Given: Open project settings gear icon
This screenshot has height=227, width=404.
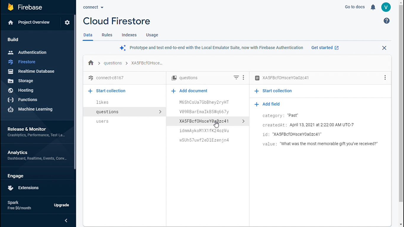Looking at the screenshot, I should (x=67, y=22).
